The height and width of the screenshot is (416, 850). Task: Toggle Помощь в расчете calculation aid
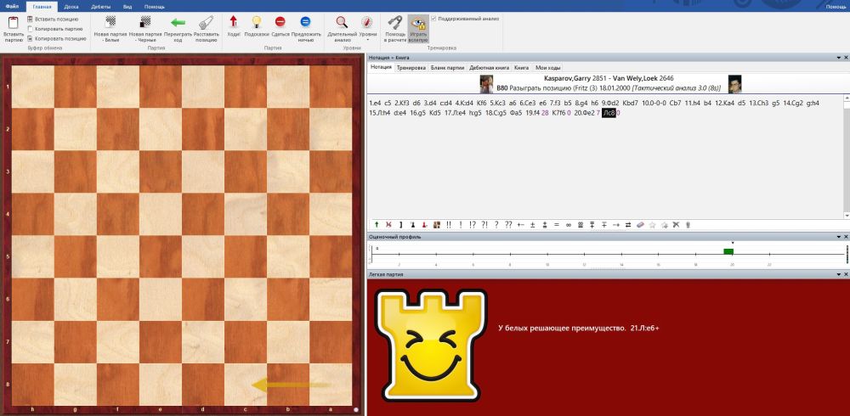tap(394, 27)
